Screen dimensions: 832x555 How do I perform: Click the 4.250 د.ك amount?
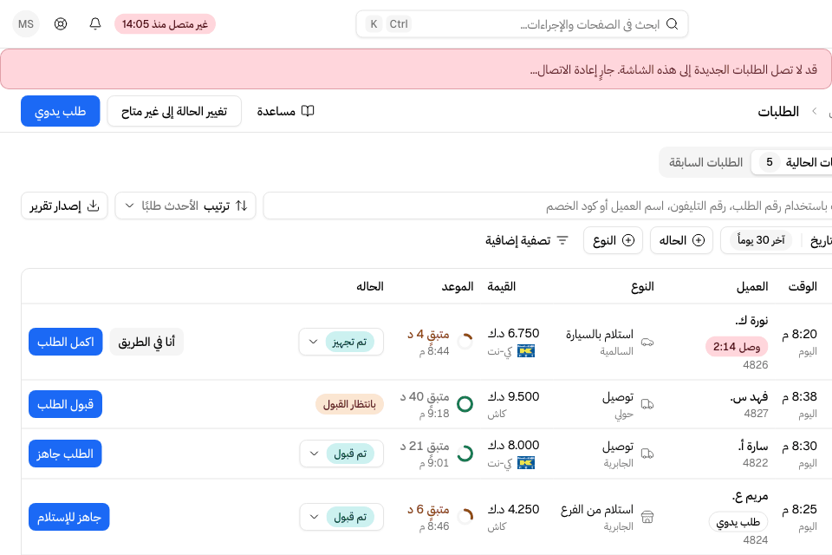514,509
